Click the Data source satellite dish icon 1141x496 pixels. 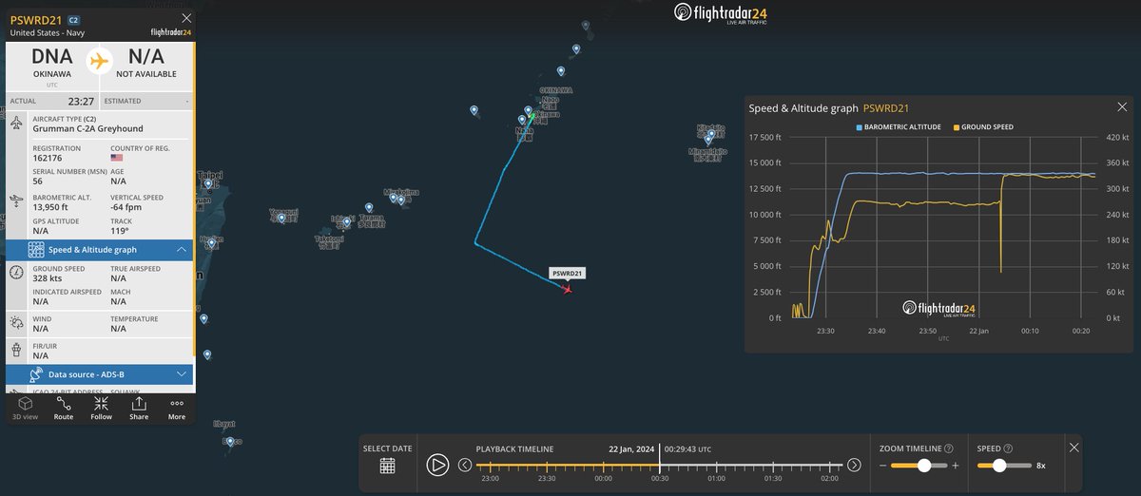click(x=36, y=374)
